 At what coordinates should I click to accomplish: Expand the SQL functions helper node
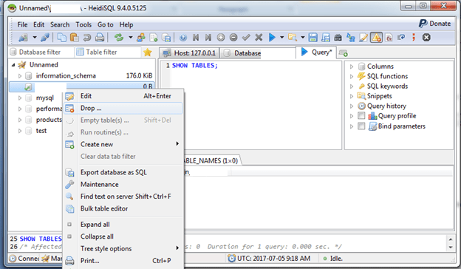pyautogui.click(x=352, y=76)
